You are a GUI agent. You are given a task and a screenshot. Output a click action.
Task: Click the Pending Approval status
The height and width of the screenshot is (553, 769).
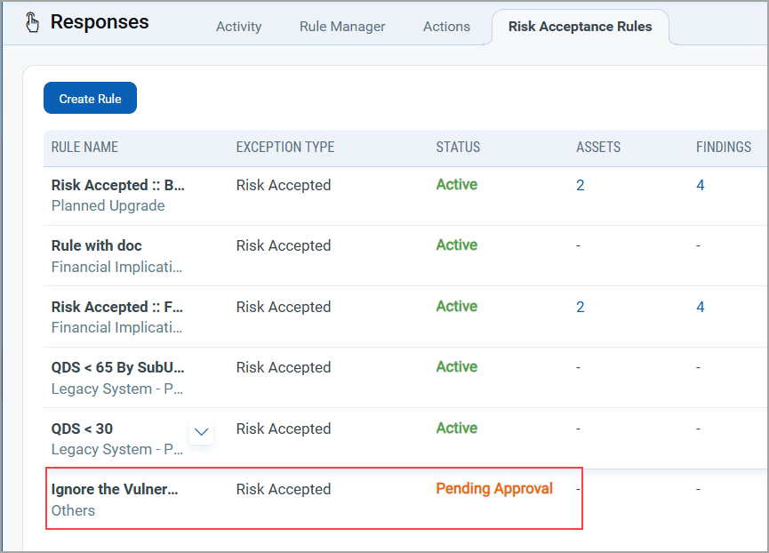[494, 488]
